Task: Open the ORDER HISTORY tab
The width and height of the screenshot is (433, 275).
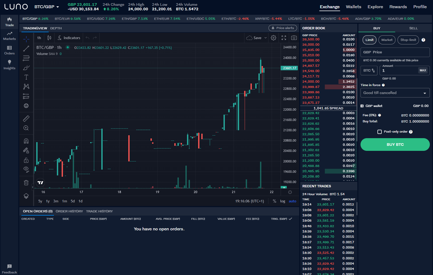Action: pos(69,211)
